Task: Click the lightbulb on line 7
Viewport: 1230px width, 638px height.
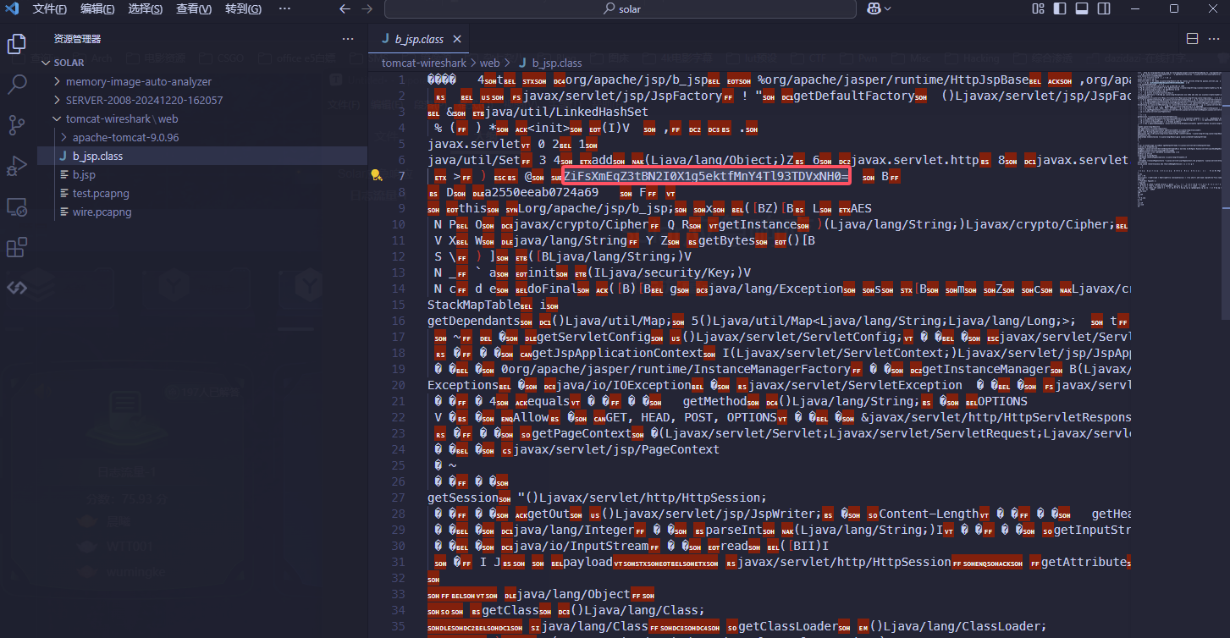Action: (377, 176)
